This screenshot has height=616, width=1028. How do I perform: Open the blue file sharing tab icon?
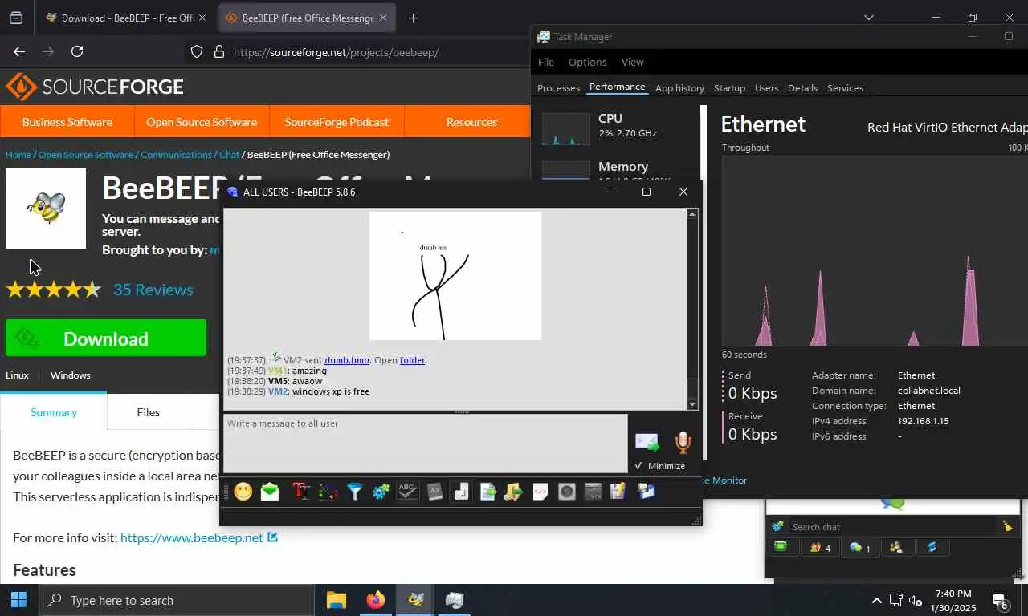[932, 547]
